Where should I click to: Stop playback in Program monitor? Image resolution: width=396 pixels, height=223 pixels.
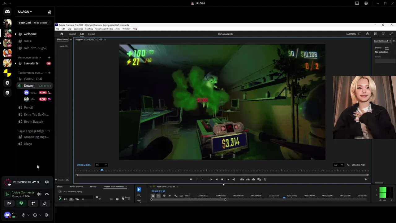click(x=222, y=179)
